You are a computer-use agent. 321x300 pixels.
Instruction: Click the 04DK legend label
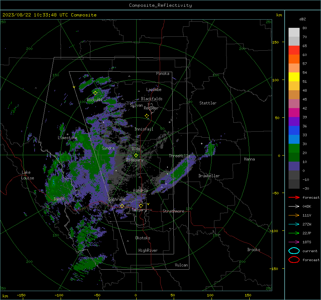pos(307,207)
